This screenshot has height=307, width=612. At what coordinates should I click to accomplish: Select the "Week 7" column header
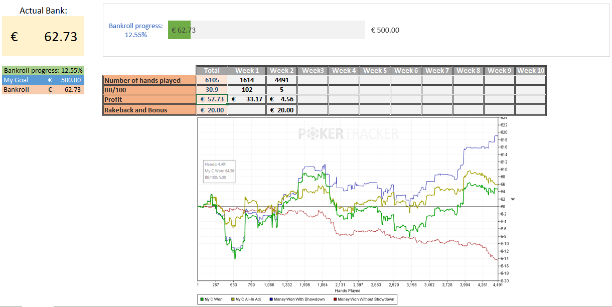[x=437, y=71]
